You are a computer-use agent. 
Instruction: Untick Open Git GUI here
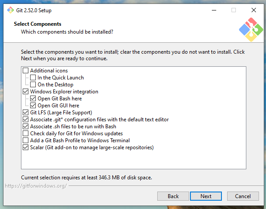(x=33, y=106)
